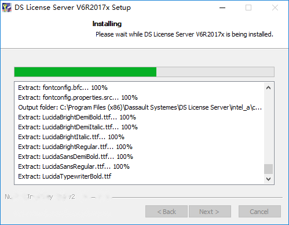This screenshot has height=225, width=289.
Task: Select the fontconfig.properties.src log line
Action: [x=78, y=97]
